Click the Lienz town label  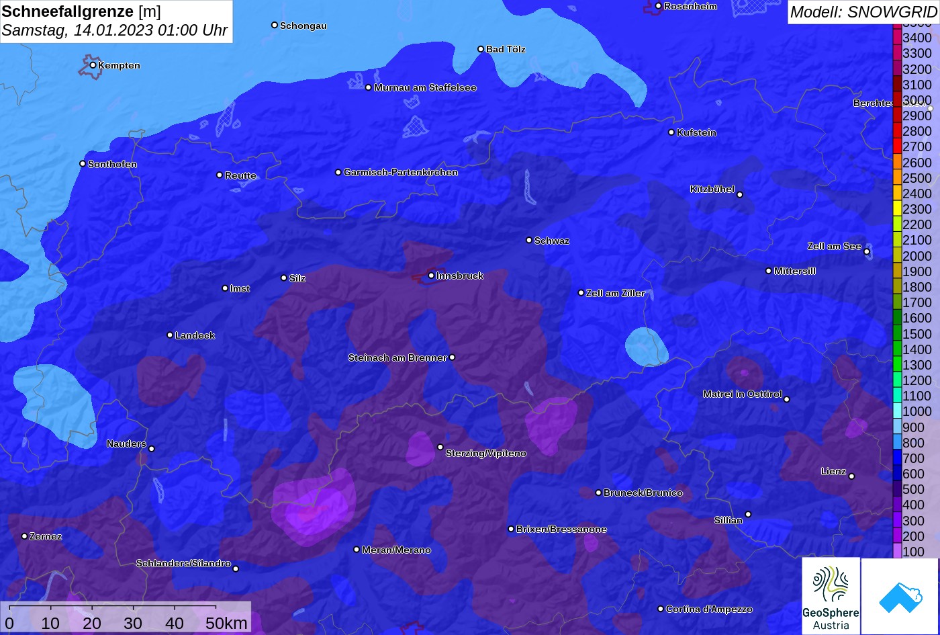[834, 472]
